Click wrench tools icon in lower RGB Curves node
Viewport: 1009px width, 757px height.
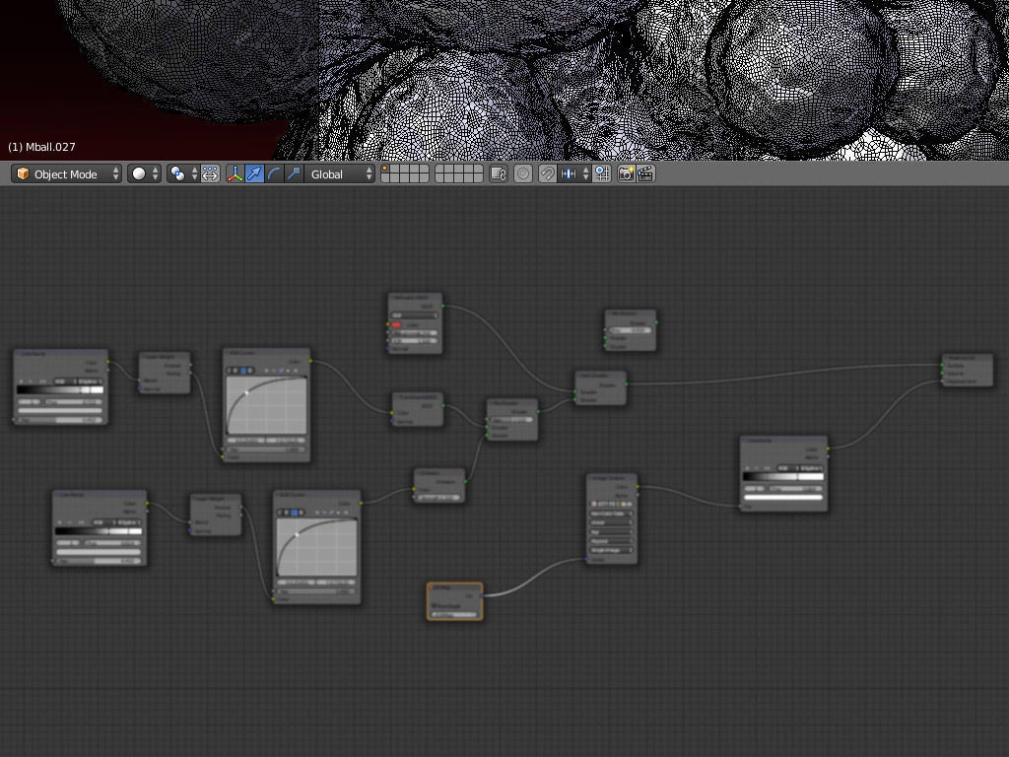coord(332,513)
